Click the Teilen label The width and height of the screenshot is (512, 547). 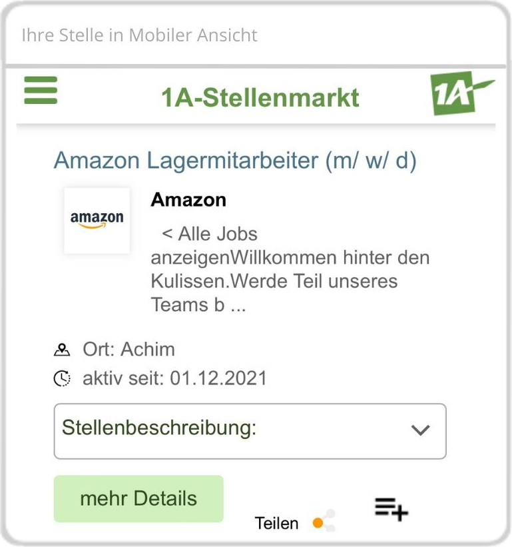pyautogui.click(x=278, y=524)
